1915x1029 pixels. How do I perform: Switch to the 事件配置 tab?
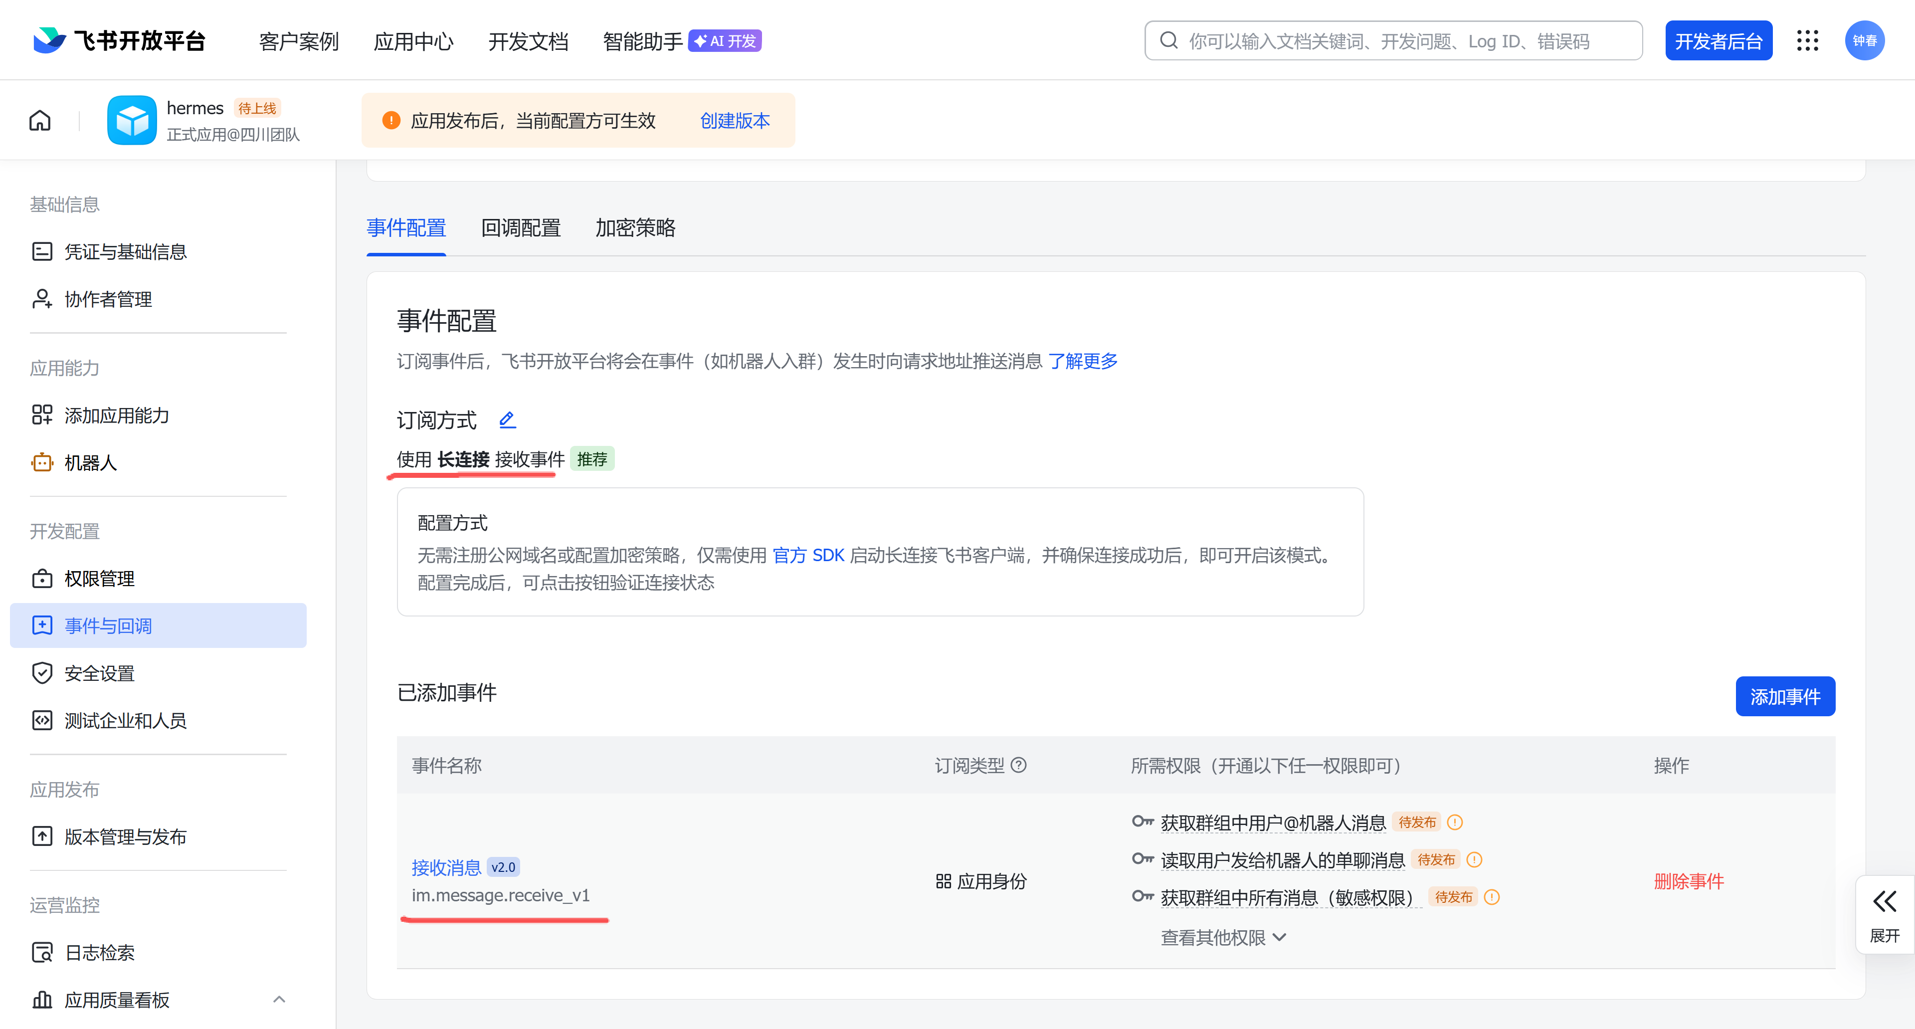tap(406, 227)
